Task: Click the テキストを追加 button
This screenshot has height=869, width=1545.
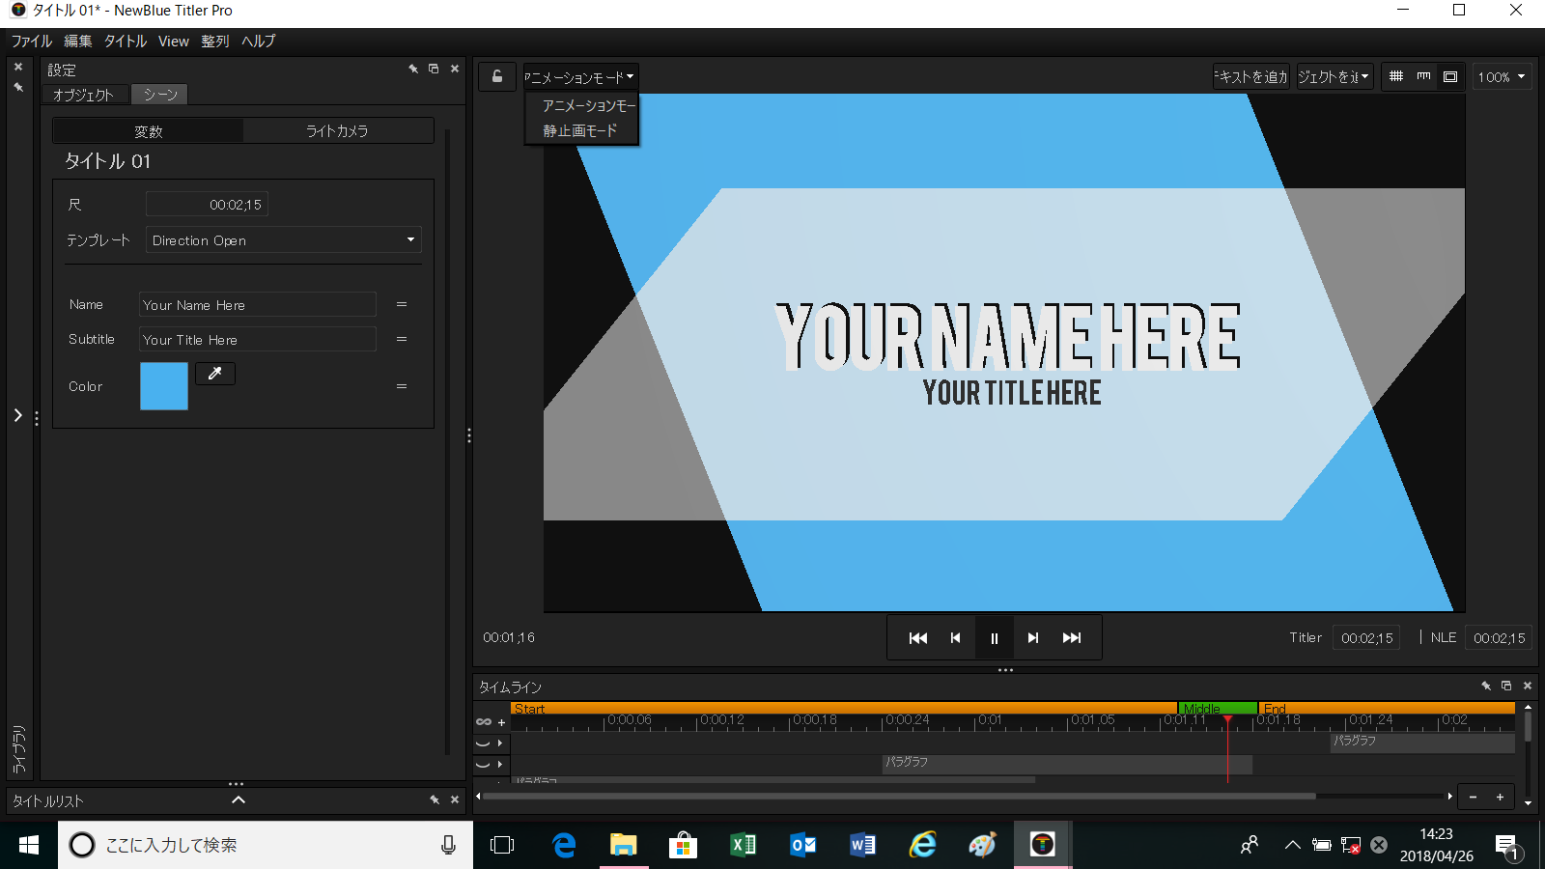Action: tap(1251, 77)
